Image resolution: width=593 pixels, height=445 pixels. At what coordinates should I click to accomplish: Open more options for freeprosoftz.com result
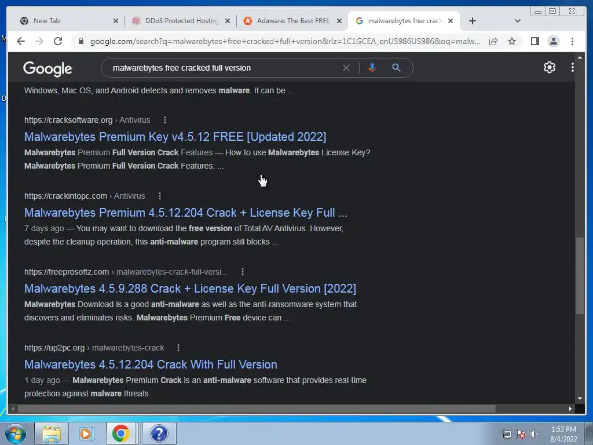click(243, 272)
